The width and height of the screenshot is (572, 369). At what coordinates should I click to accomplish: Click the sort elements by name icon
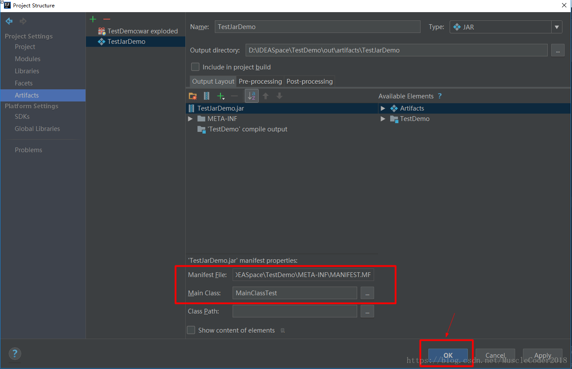(x=251, y=96)
